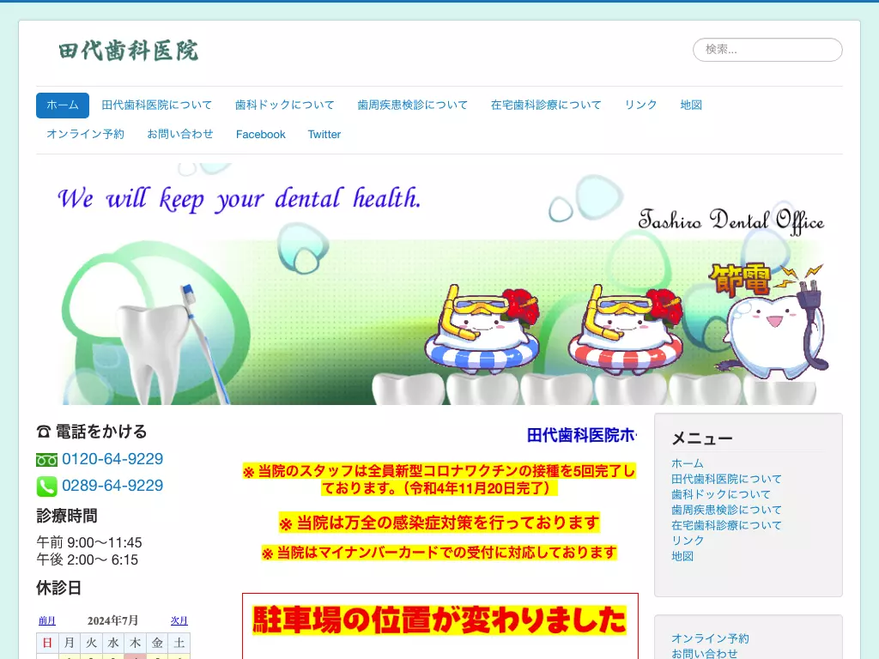
Task: Open 地図 in the top navigation
Action: [x=691, y=106]
